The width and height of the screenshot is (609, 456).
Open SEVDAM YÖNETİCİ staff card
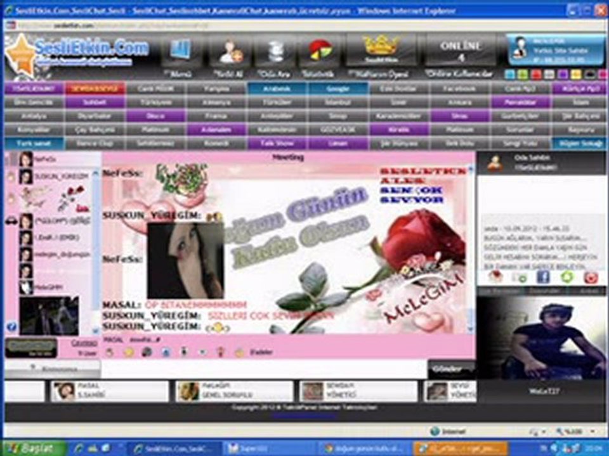point(358,391)
